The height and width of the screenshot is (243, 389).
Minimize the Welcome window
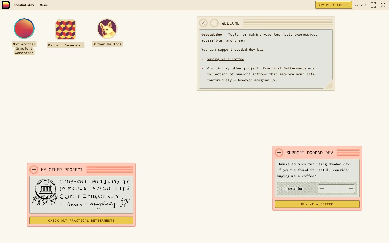point(214,23)
